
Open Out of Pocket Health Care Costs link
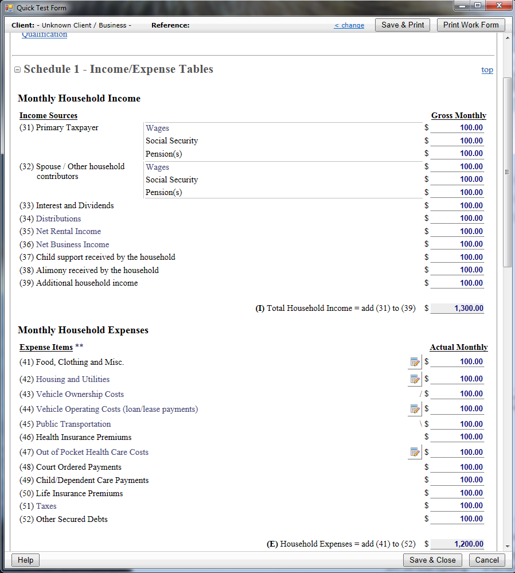pos(92,452)
